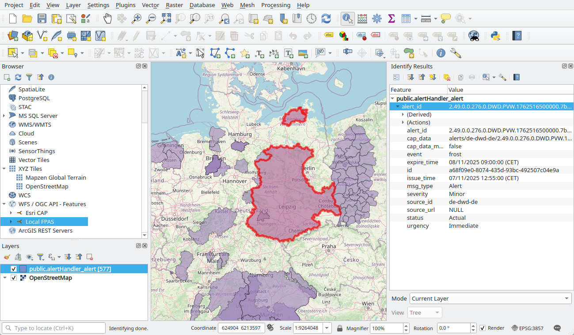This screenshot has width=574, height=335.
Task: Open the Processing Toolbox gear icon
Action: (376, 19)
